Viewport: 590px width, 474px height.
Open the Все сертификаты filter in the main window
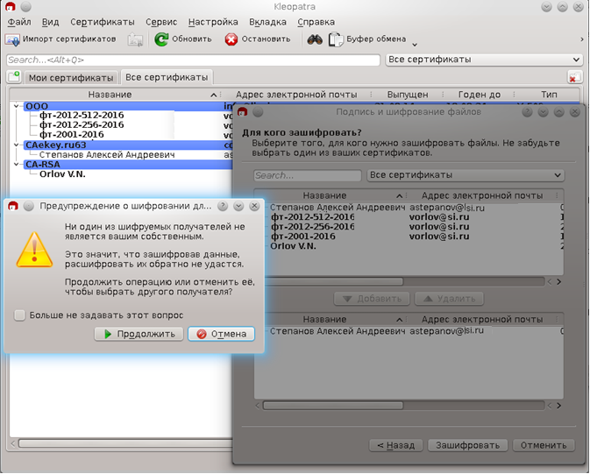click(x=484, y=60)
